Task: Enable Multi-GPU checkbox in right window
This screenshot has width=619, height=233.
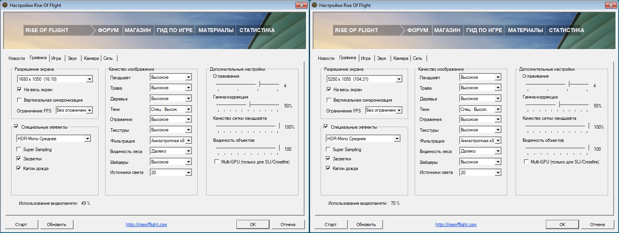Action: tap(526, 162)
